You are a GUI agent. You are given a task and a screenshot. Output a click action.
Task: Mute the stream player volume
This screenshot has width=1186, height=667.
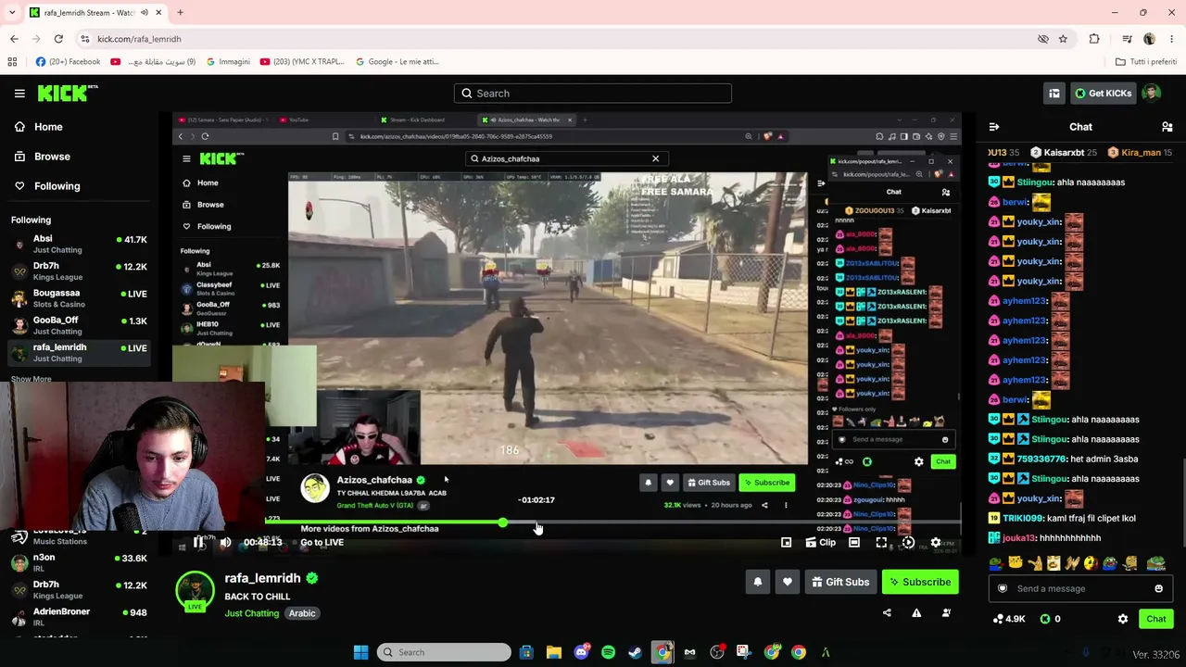click(225, 543)
